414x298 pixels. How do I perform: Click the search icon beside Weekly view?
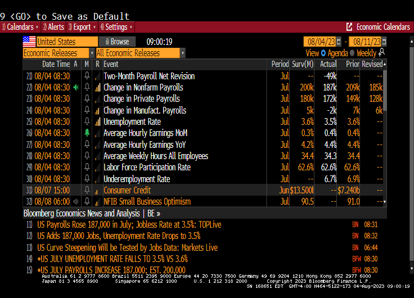click(x=382, y=52)
